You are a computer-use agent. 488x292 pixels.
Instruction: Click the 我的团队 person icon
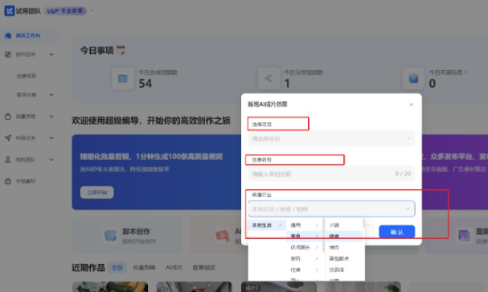(8, 160)
